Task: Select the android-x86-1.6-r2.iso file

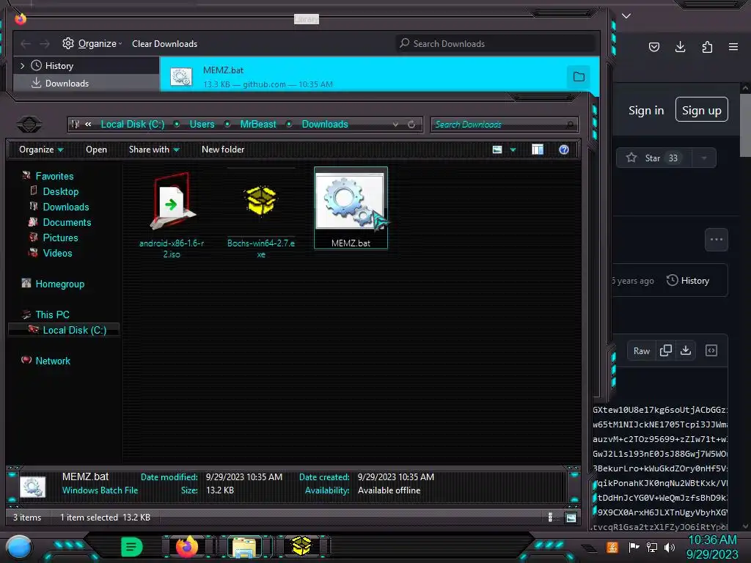Action: pos(172,215)
